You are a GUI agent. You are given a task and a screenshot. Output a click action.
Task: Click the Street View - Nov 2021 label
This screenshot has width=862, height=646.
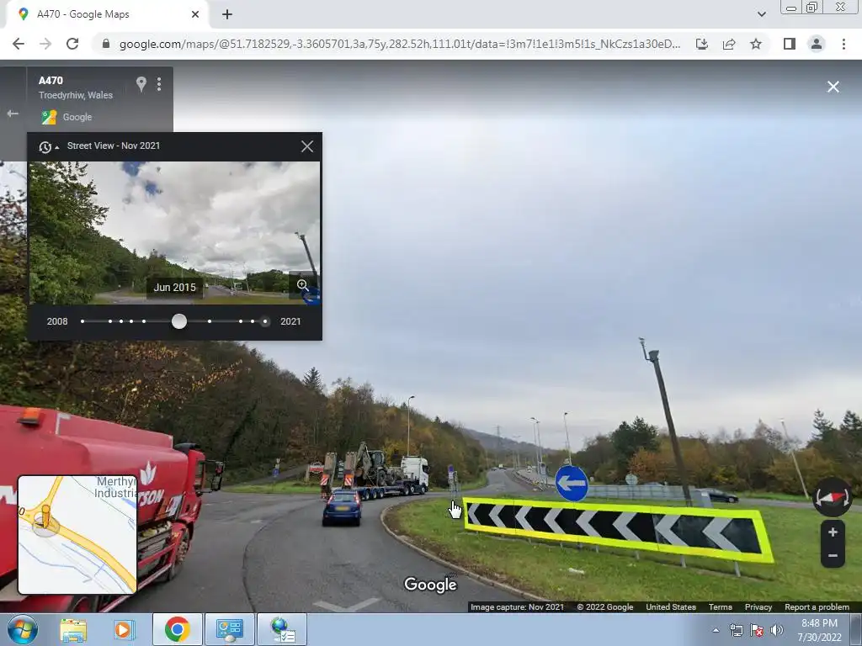coord(114,146)
